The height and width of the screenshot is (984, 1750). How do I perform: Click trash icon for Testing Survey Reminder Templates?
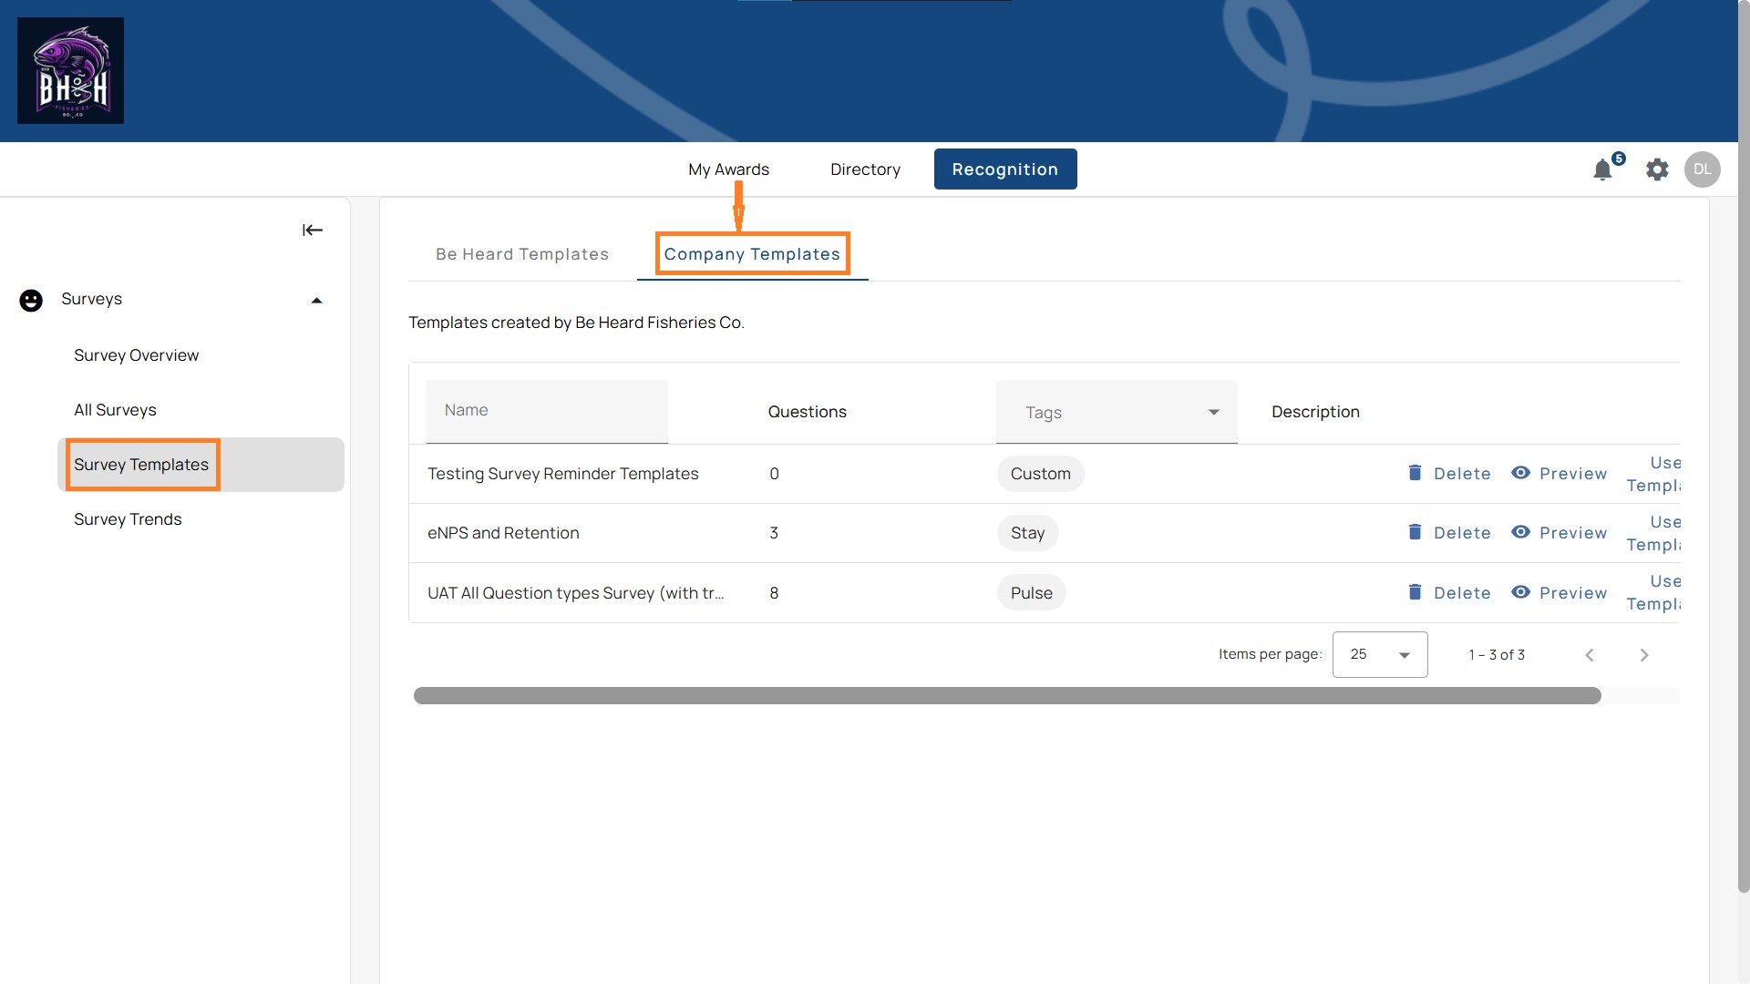click(x=1415, y=473)
